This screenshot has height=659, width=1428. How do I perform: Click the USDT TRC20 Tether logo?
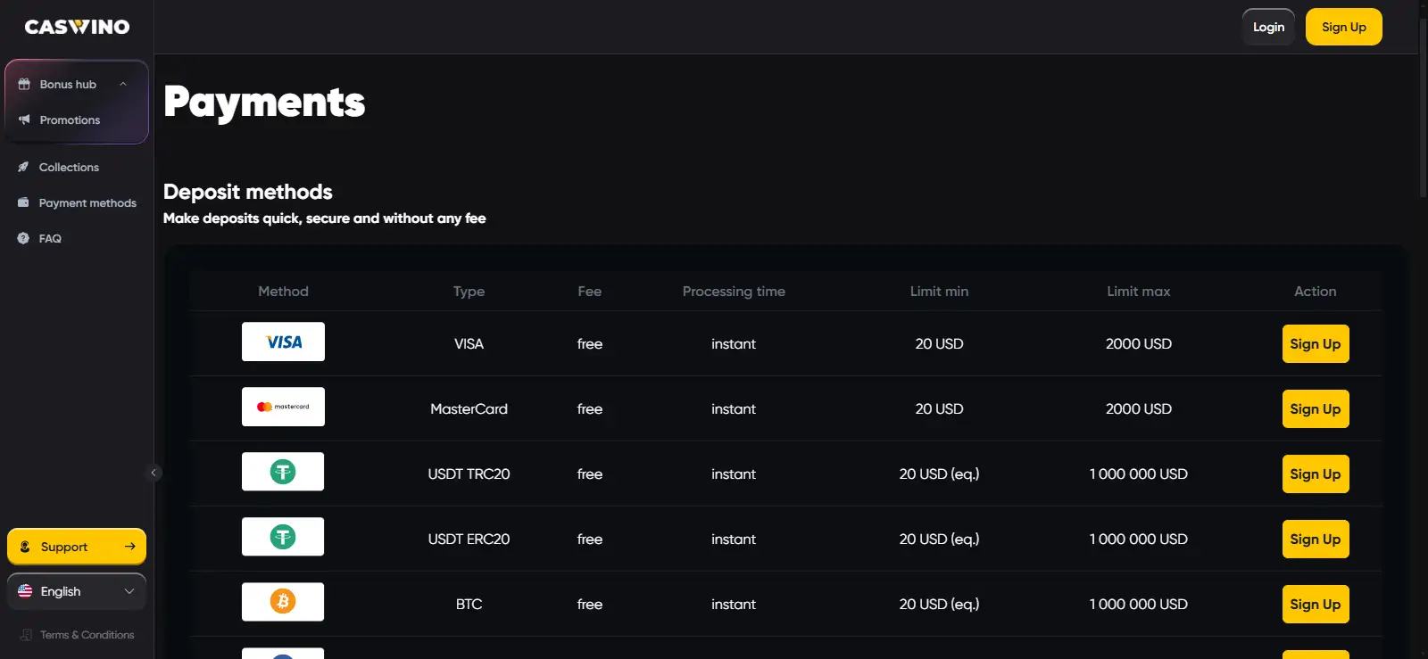click(x=283, y=472)
